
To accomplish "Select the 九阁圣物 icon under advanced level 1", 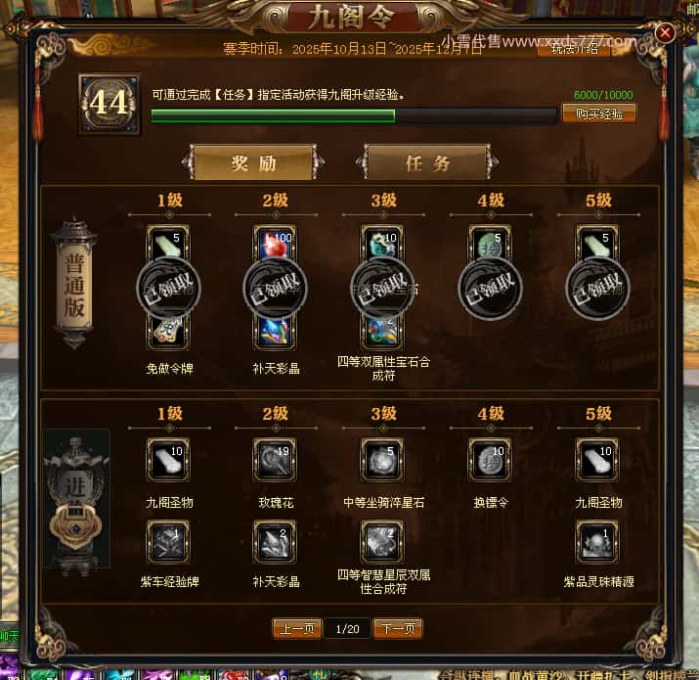I will [x=168, y=460].
